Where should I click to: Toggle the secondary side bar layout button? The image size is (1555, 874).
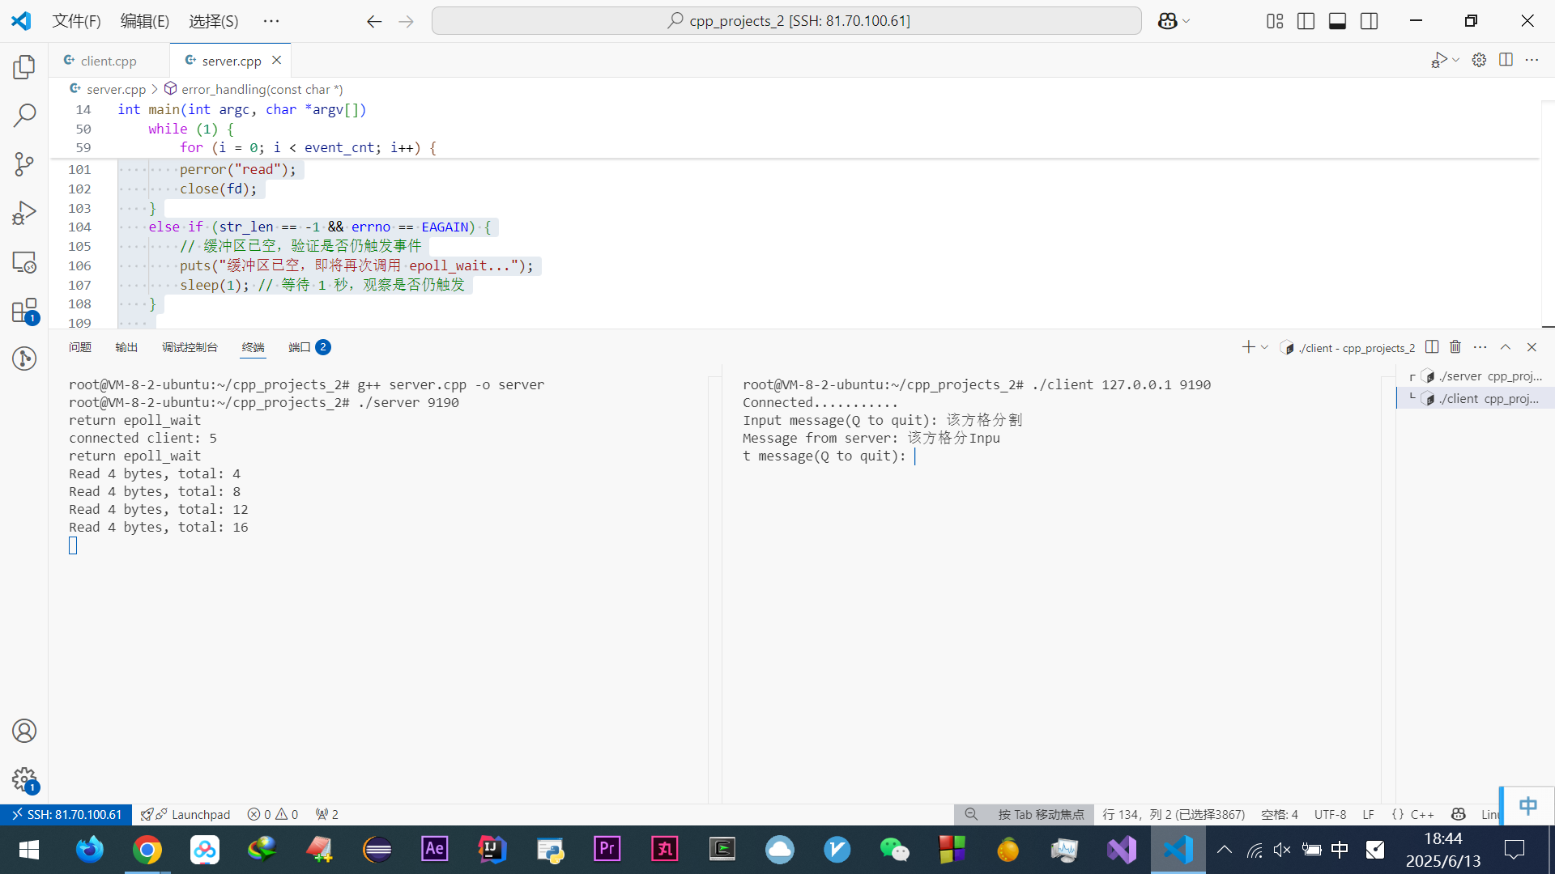click(x=1369, y=21)
